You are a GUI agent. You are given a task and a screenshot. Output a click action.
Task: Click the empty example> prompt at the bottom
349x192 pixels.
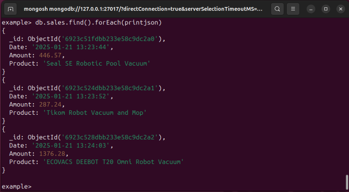click(17, 186)
